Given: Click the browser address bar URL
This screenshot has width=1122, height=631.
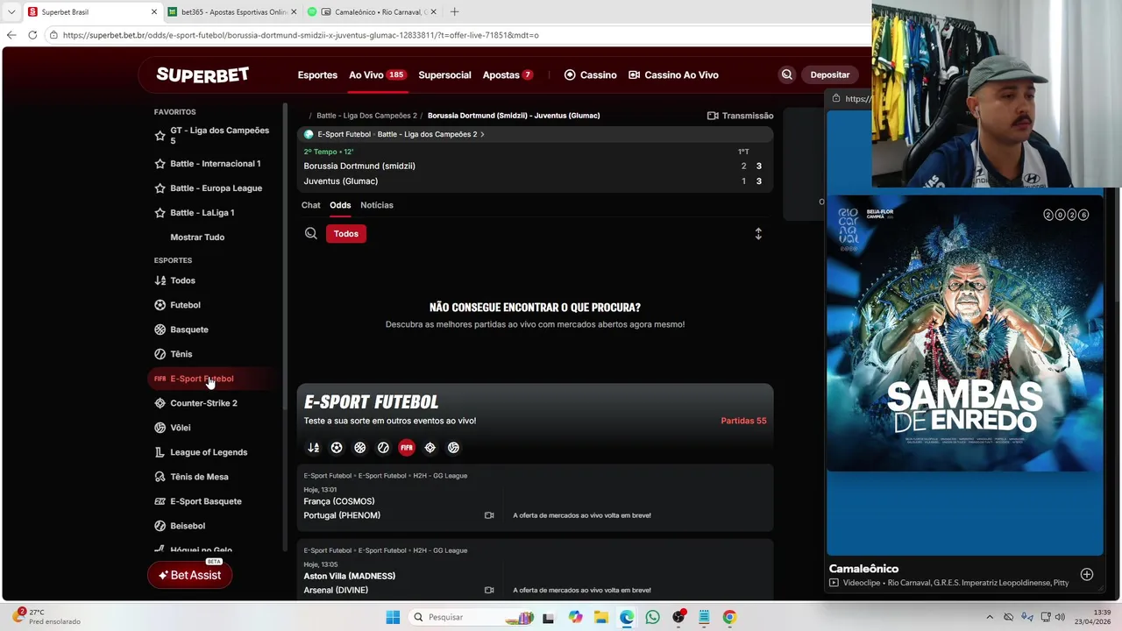Looking at the screenshot, I should tap(301, 35).
